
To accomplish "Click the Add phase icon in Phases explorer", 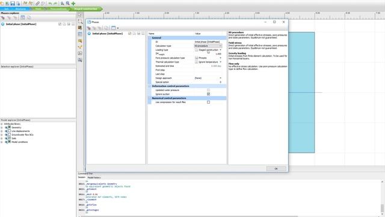I will tap(2, 17).
